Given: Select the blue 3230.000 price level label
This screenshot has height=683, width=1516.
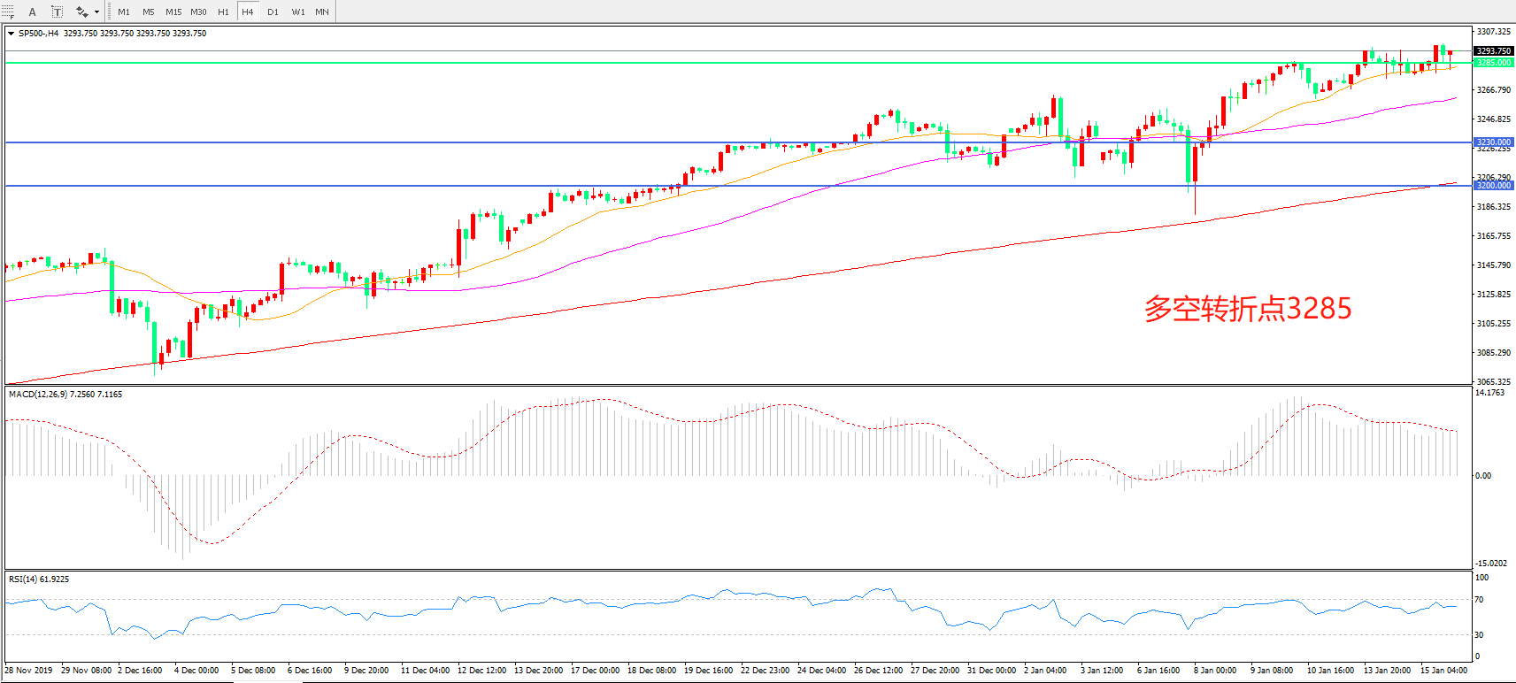Looking at the screenshot, I should click(x=1493, y=142).
